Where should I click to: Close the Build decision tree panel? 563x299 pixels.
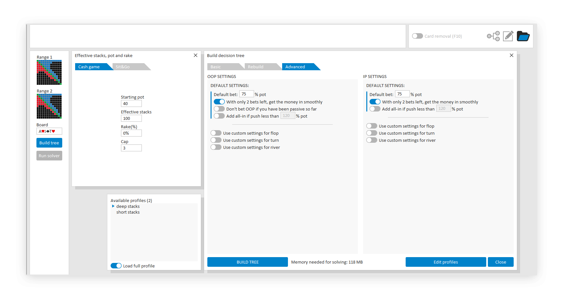[511, 55]
